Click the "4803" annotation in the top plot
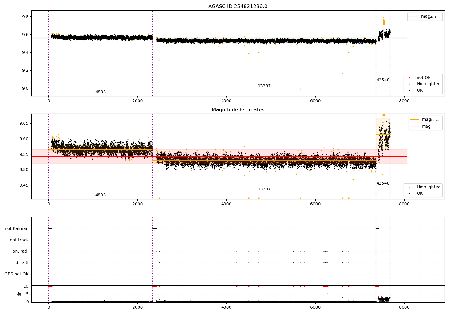The height and width of the screenshot is (314, 449). point(101,92)
